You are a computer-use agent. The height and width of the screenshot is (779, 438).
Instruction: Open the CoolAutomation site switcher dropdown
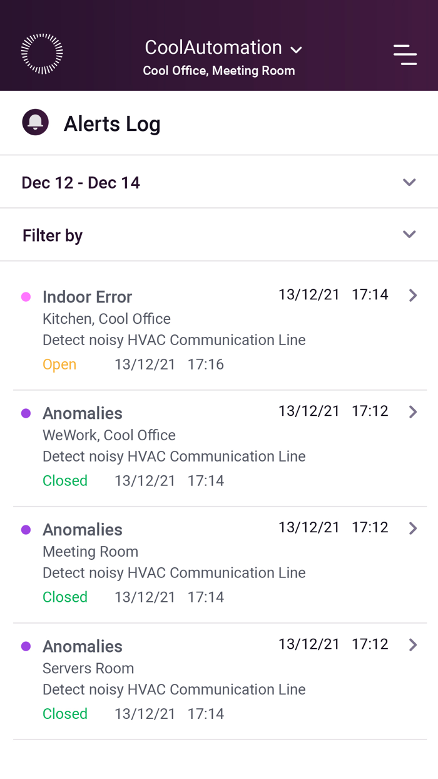[296, 49]
